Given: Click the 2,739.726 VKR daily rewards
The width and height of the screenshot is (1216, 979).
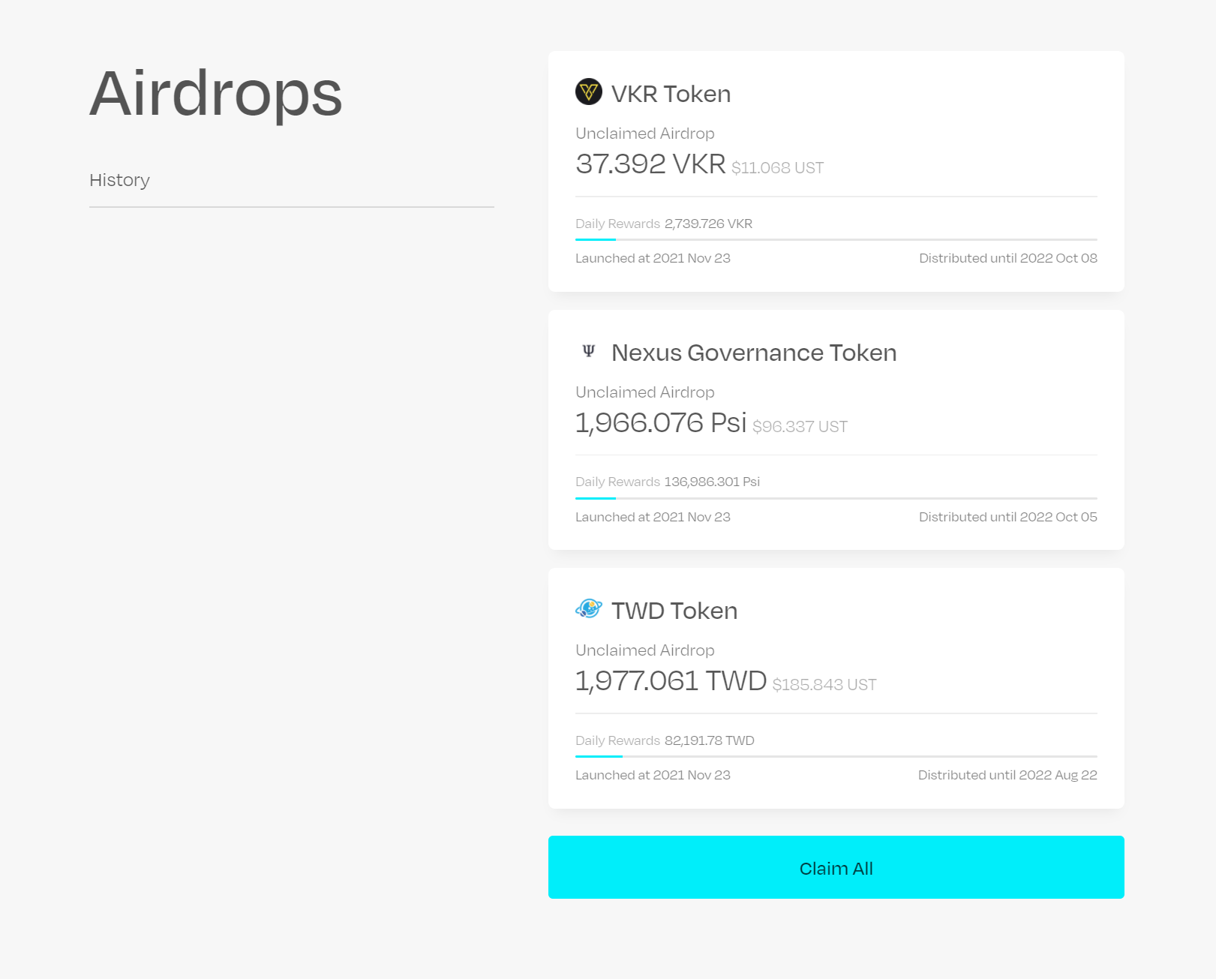Looking at the screenshot, I should coord(708,224).
